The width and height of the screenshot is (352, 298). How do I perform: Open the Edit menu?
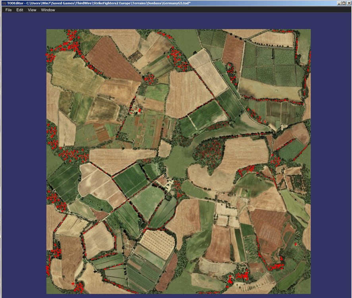tap(19, 10)
